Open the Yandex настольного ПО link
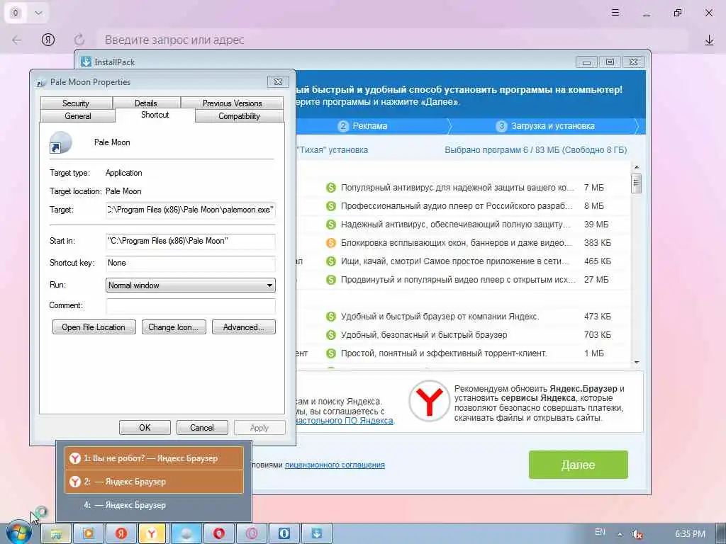726x544 pixels. (344, 421)
